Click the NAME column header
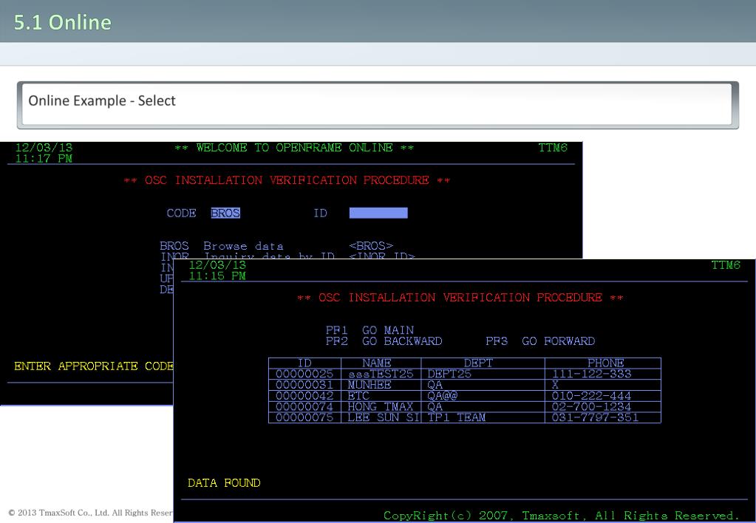This screenshot has height=523, width=756. [x=381, y=363]
